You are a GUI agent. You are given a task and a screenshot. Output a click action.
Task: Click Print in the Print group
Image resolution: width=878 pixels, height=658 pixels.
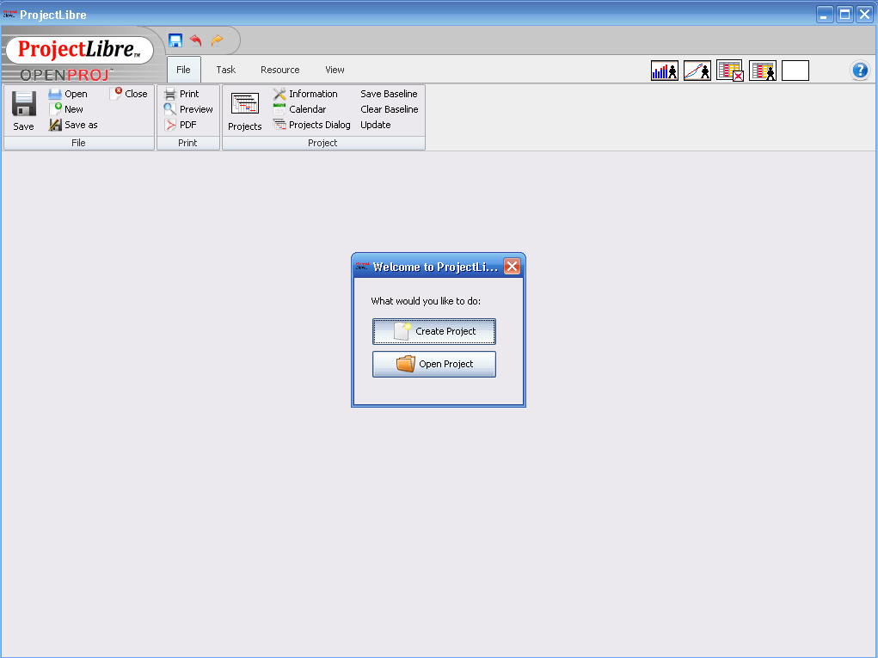(181, 94)
